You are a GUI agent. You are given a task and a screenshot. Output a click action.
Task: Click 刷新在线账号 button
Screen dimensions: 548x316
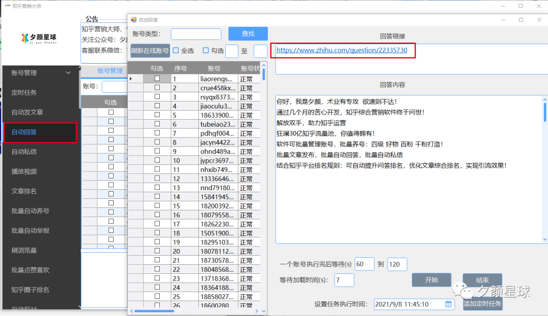[150, 51]
